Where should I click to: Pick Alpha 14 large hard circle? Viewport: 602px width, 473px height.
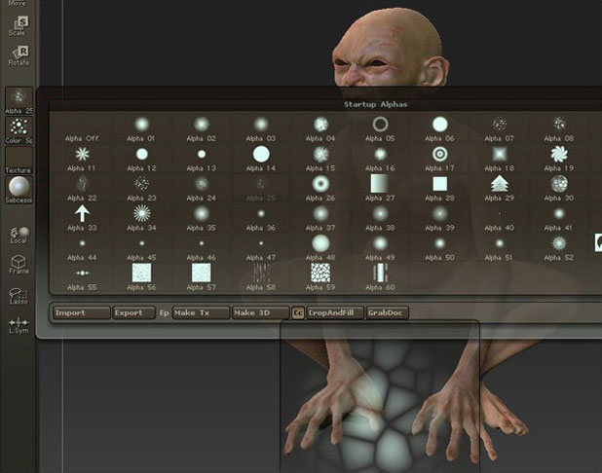(x=261, y=160)
